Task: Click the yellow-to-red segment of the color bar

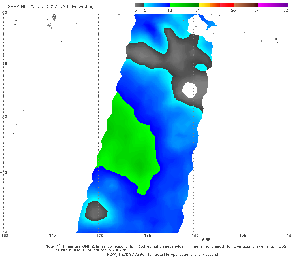Action: pyautogui.click(x=216, y=5)
